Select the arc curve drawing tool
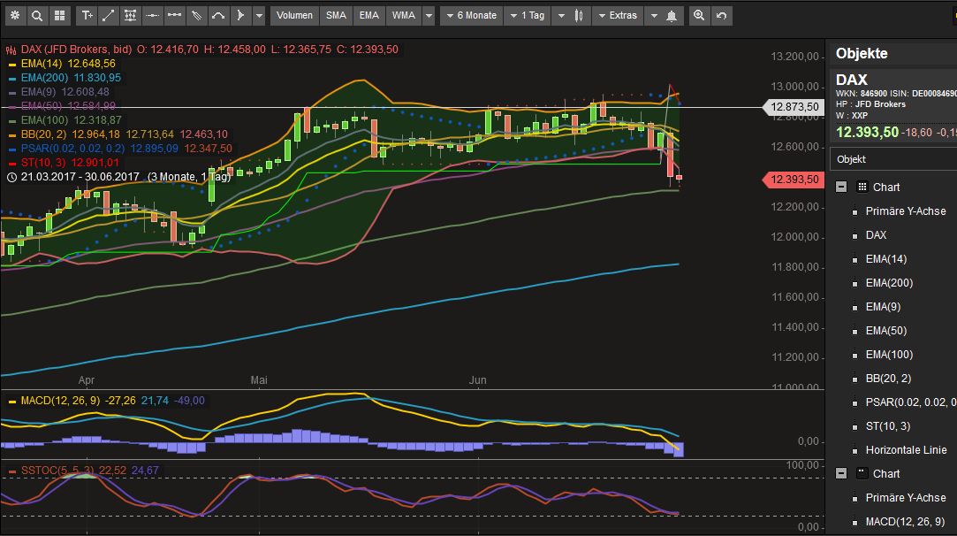This screenshot has width=957, height=536. 218,15
